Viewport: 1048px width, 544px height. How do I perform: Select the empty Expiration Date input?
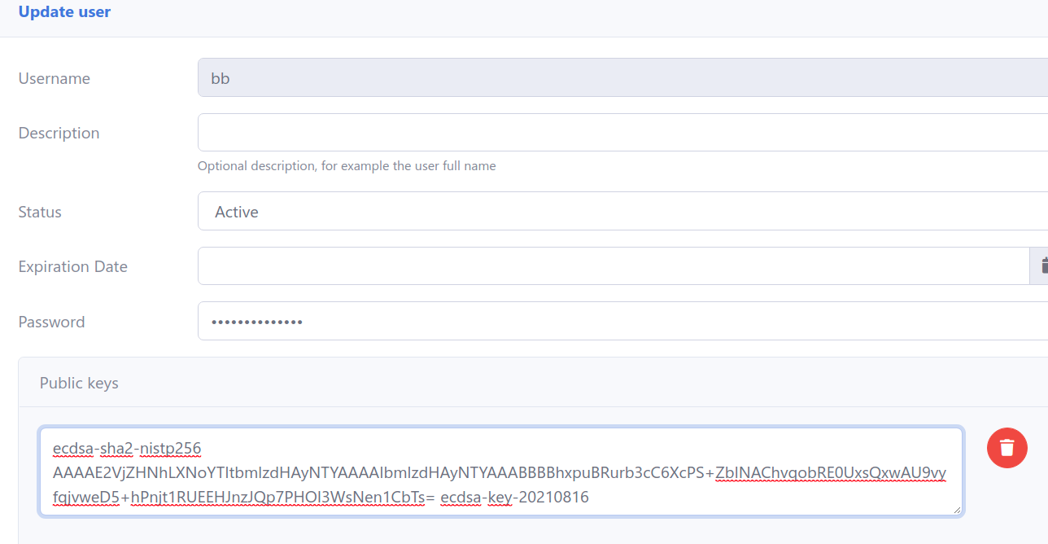click(570, 265)
